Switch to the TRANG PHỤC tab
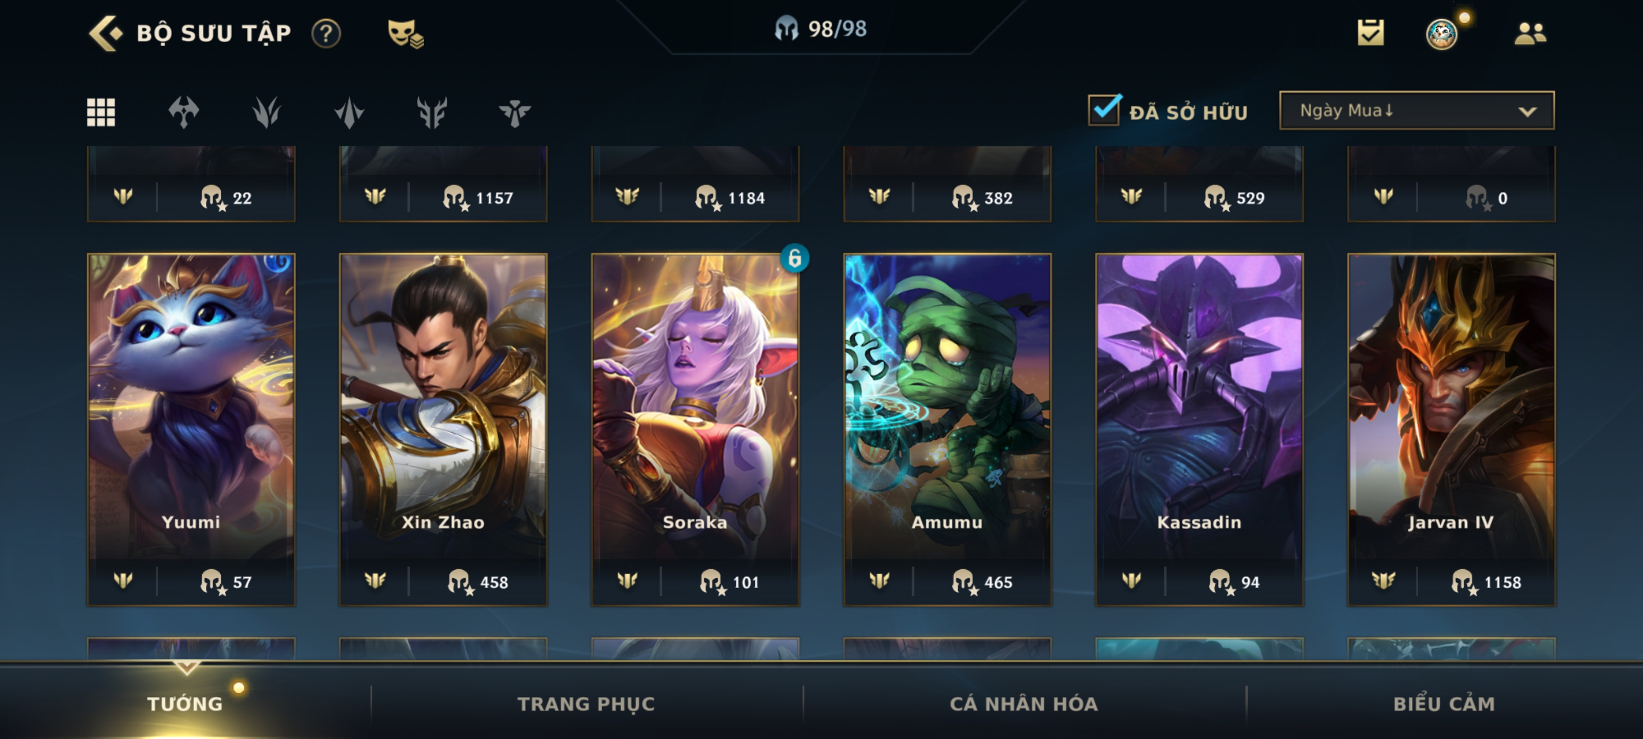 coord(585,704)
